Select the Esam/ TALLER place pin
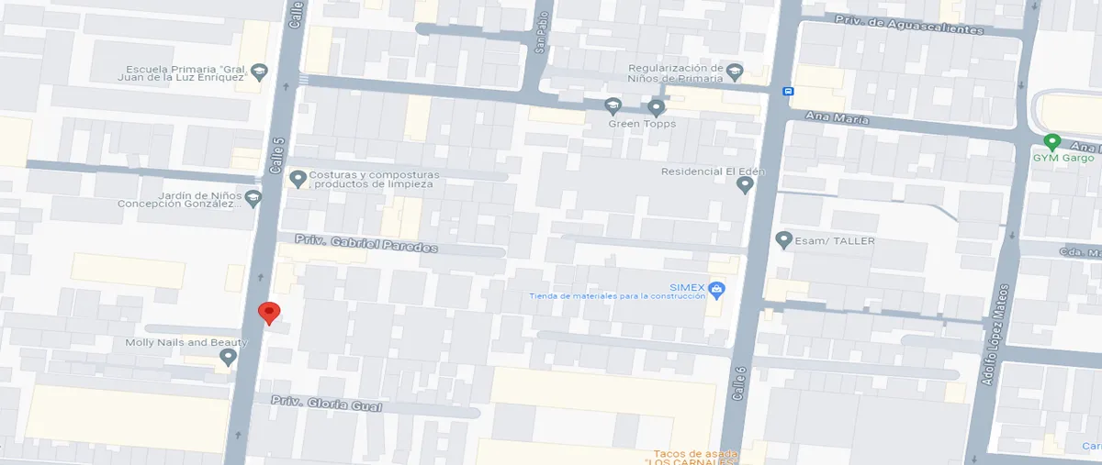 (783, 240)
